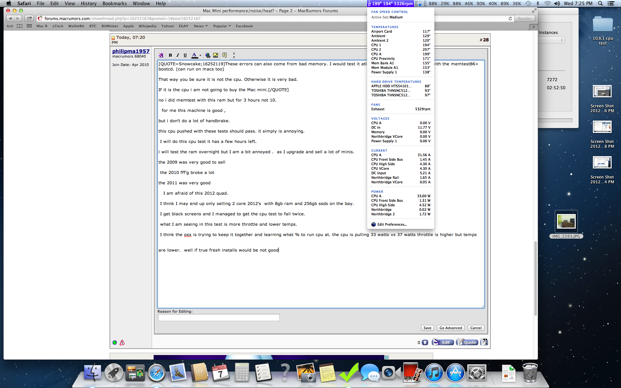Screen dimensions: 621x388
Task: Click the Reason for Editing field
Action: click(219, 318)
